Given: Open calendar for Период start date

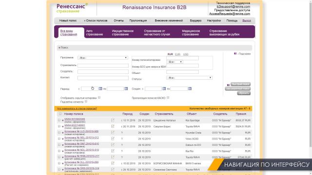Looking at the screenshot, I should tap(100, 88).
